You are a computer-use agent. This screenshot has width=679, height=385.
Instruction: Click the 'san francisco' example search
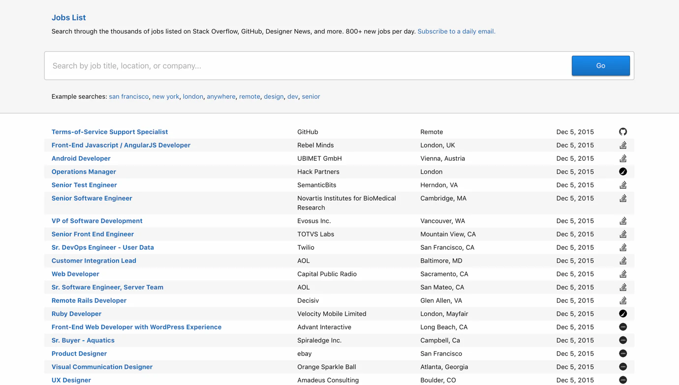[128, 96]
